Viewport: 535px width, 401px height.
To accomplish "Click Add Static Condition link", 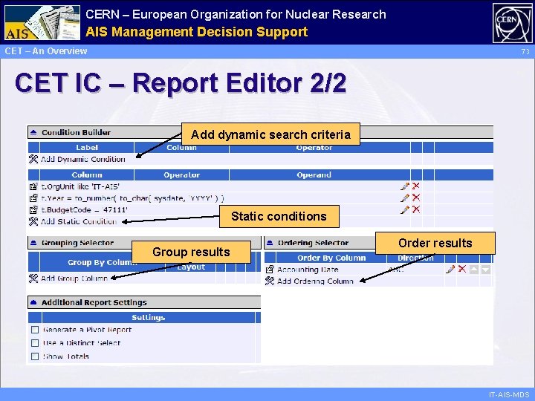I will pyautogui.click(x=79, y=221).
